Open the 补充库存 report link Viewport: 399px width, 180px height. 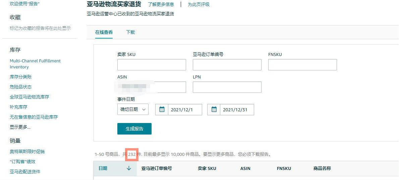point(18,107)
